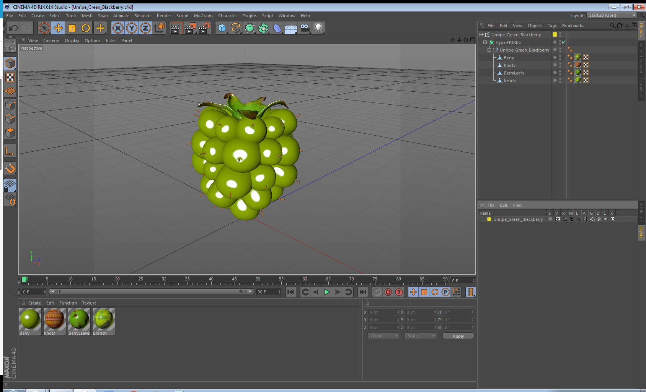This screenshot has height=392, width=646.
Task: Click the Apply button
Action: (458, 336)
